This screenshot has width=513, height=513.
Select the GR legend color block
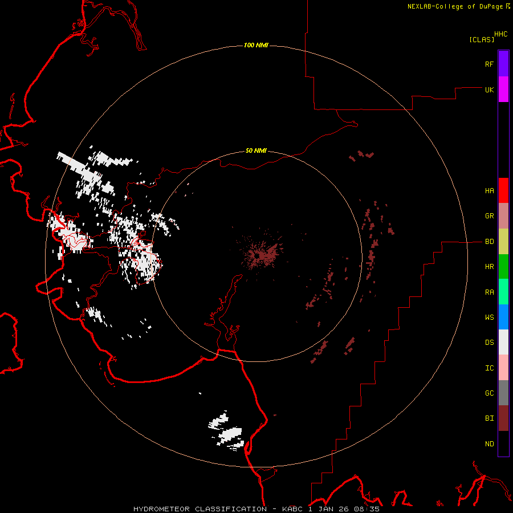503,216
